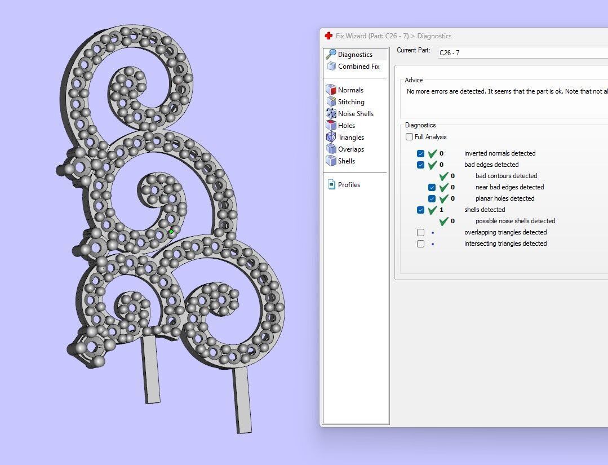
Task: Enable intersecting triangles detection
Action: point(420,243)
